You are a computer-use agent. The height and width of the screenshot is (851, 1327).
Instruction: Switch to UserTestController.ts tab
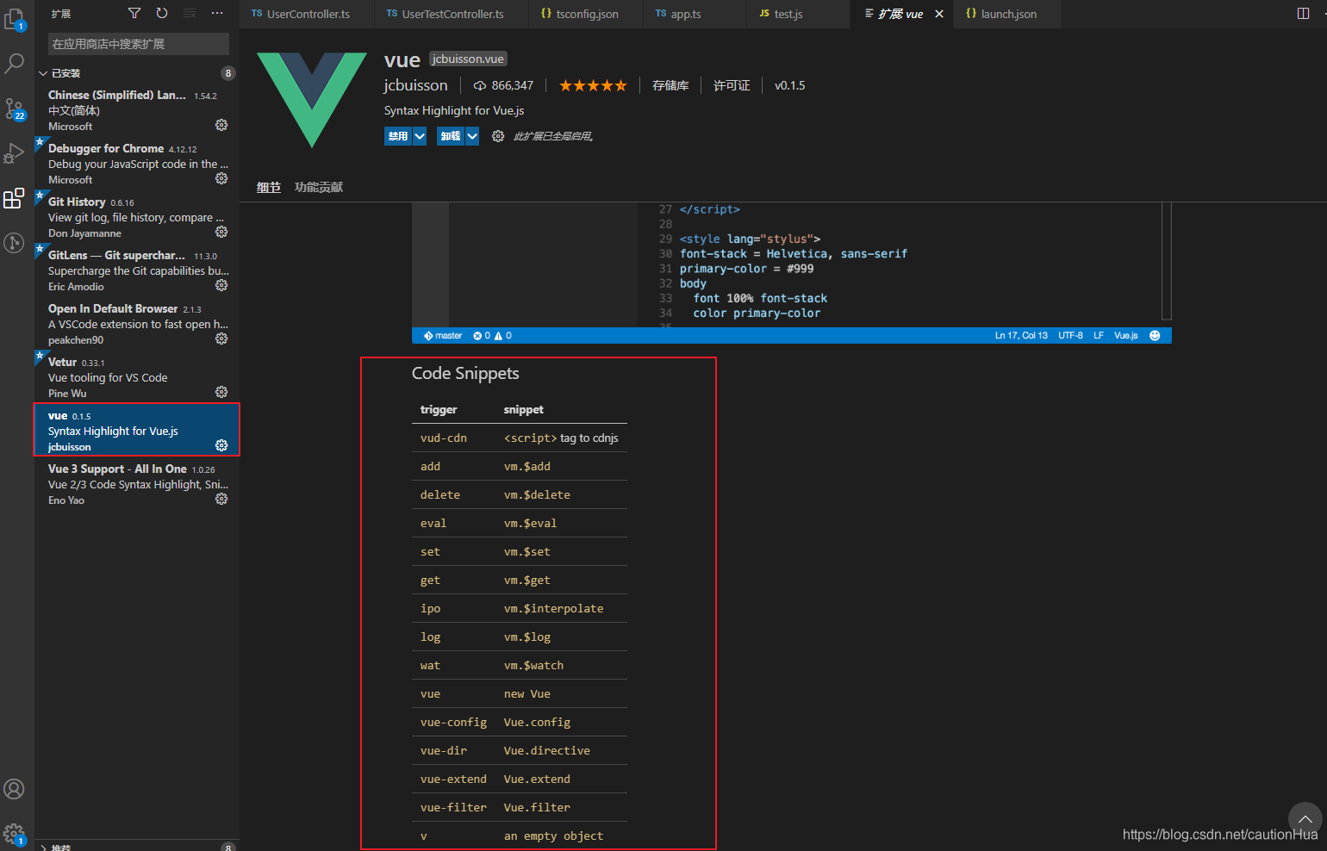click(451, 14)
